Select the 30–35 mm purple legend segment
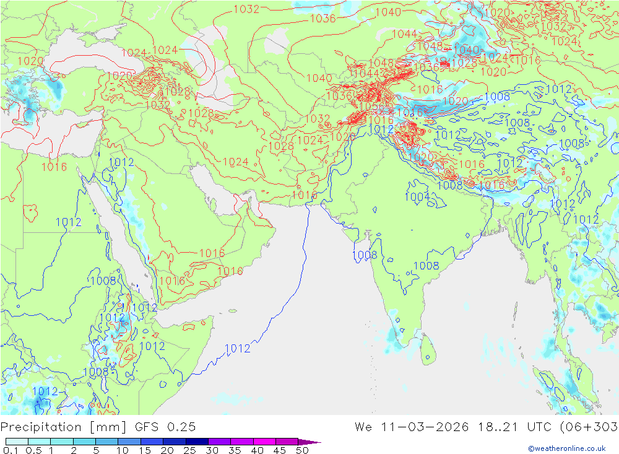Screen dimensions: 619x454 [220, 442]
